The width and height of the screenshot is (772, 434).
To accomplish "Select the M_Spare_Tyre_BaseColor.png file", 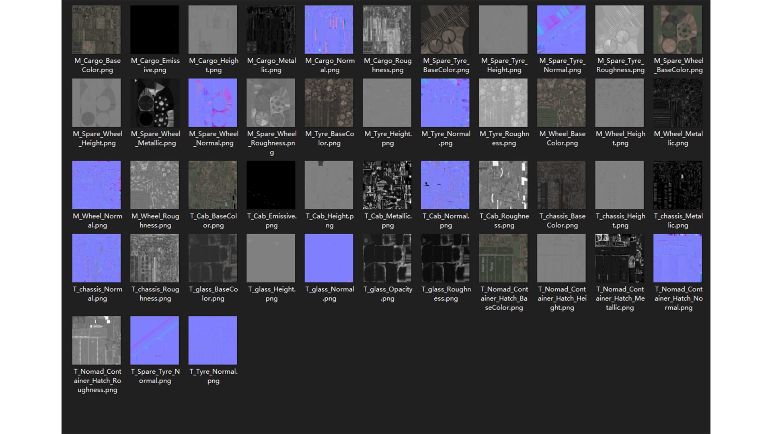I will 445,30.
